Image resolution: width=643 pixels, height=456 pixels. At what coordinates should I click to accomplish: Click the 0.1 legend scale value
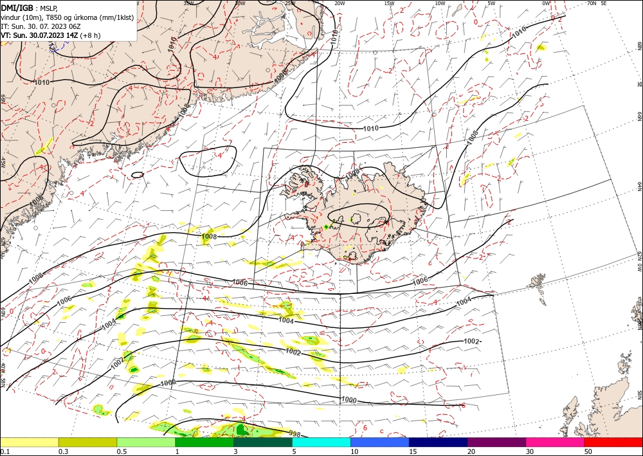tap(4, 451)
